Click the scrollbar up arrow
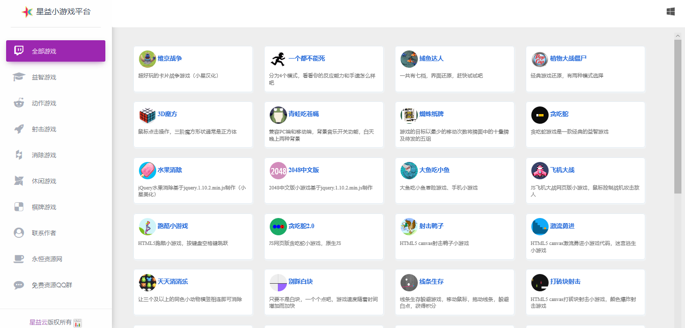The width and height of the screenshot is (685, 328). 677,36
